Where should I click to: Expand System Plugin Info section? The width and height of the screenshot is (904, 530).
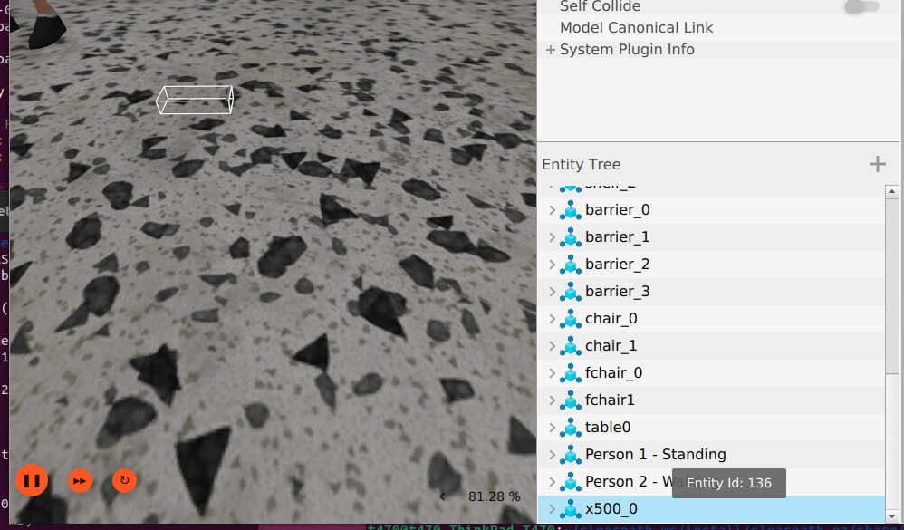551,50
